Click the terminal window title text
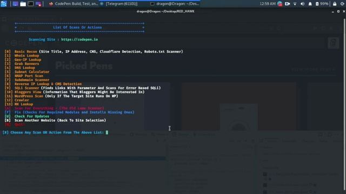Viewport: 346px width, 194px height. pyautogui.click(x=165, y=11)
